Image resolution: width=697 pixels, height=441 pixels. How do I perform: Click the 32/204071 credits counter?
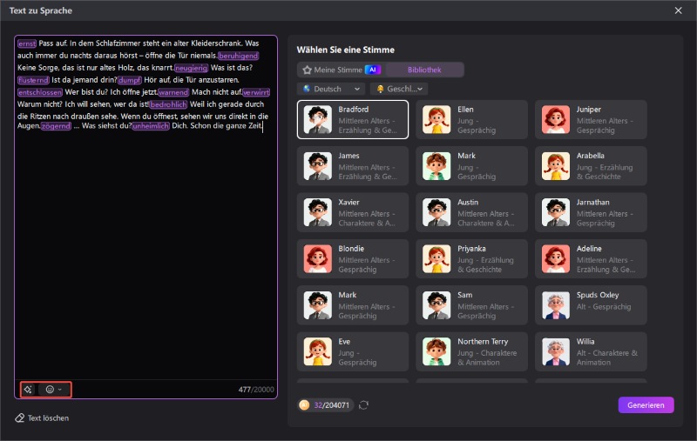click(332, 405)
